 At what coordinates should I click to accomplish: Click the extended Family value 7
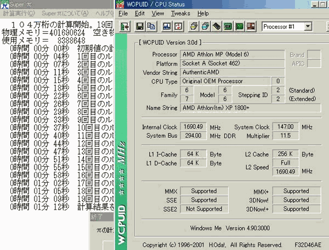(x=186, y=99)
